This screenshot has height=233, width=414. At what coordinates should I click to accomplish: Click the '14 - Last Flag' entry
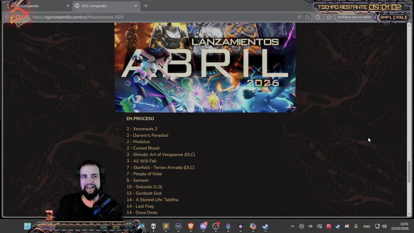point(140,206)
